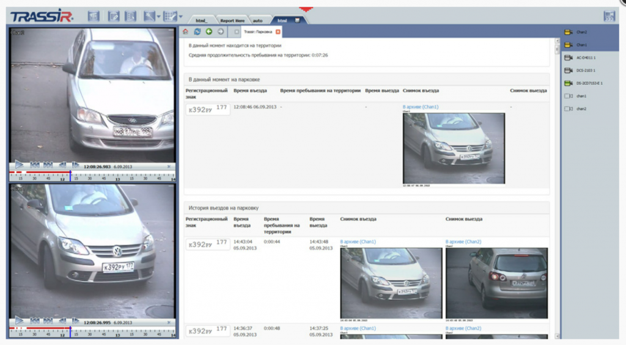This screenshot has width=626, height=345.
Task: Select the DS-2CD7153-E 1 green camera
Action: (569, 84)
